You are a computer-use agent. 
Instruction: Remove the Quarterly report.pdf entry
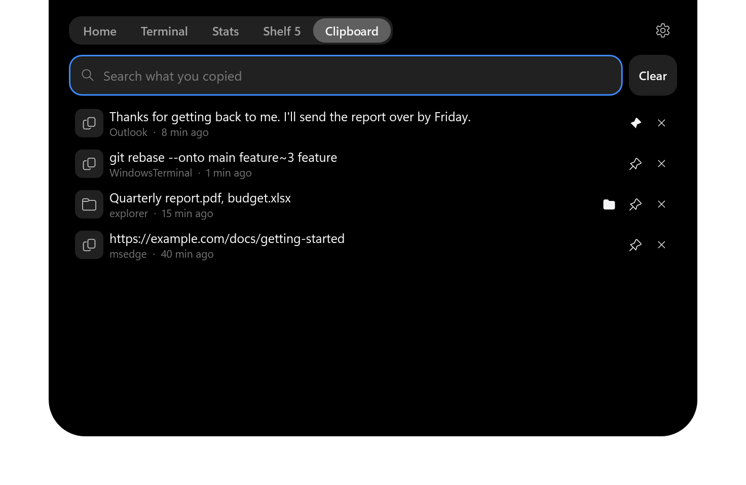point(661,204)
